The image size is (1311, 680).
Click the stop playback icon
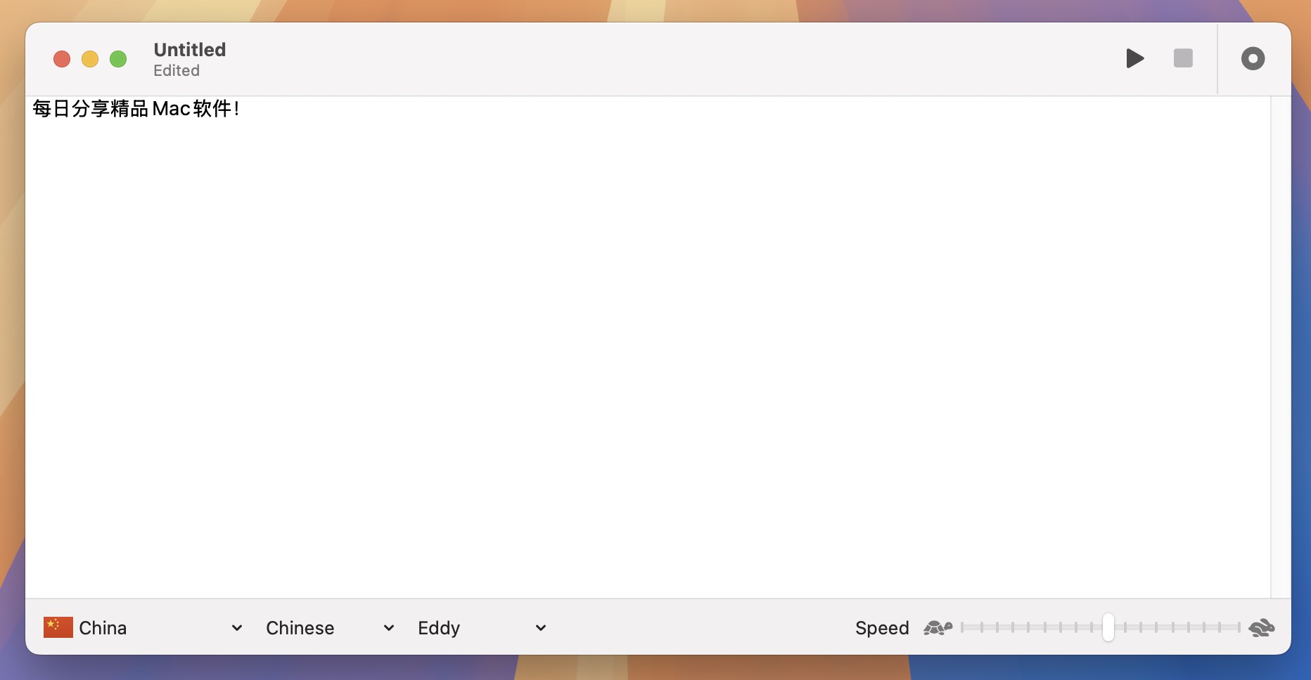click(x=1183, y=59)
